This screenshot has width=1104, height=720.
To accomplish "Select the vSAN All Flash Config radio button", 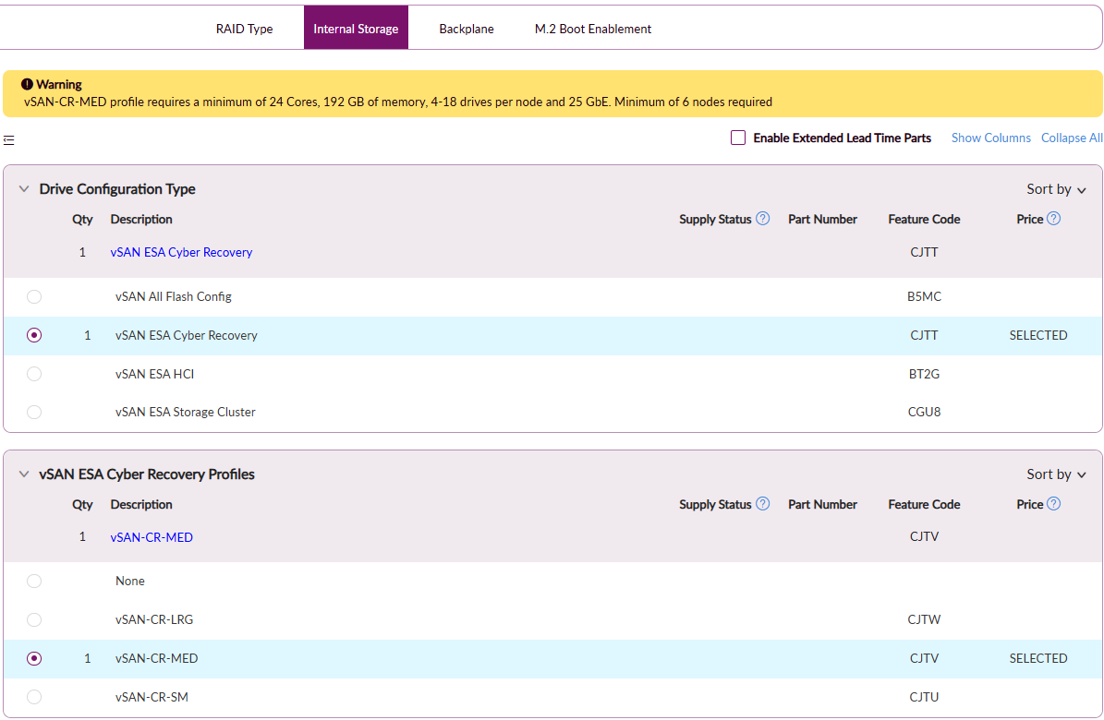I will coord(34,296).
